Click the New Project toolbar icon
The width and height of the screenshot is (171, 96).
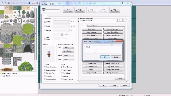pos(2,3)
